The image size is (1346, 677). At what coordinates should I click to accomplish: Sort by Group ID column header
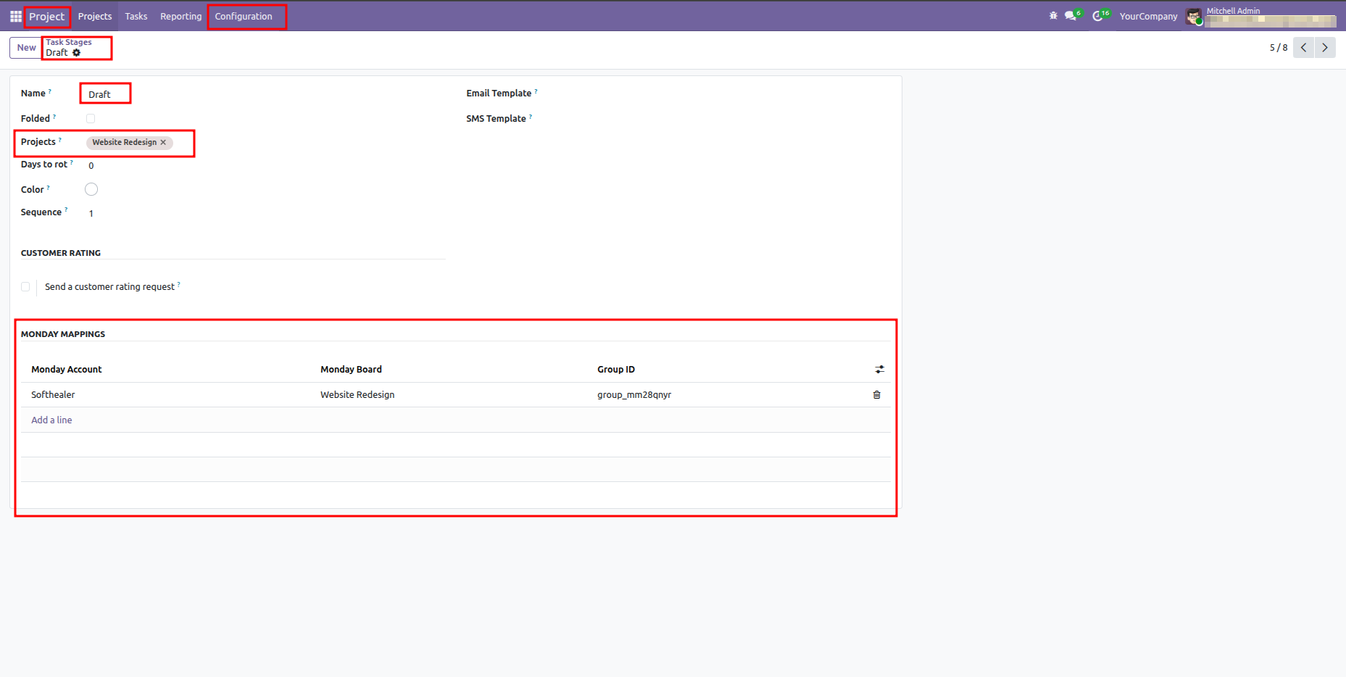pos(616,370)
